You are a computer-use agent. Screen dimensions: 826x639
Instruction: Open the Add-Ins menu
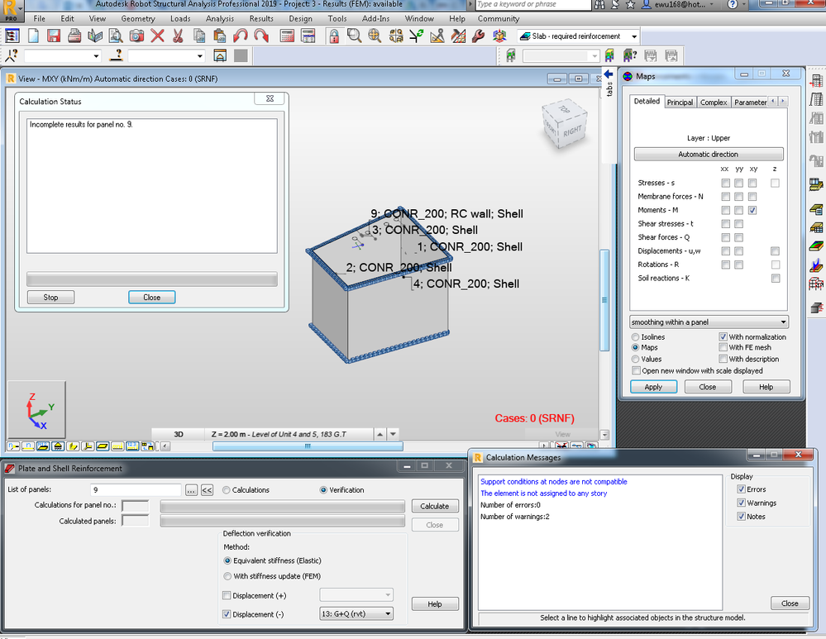pyautogui.click(x=375, y=18)
